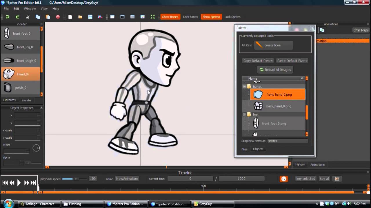Click Copy Default Pivots button

coord(258,61)
